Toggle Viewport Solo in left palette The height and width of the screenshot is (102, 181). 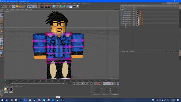(x=2, y=43)
